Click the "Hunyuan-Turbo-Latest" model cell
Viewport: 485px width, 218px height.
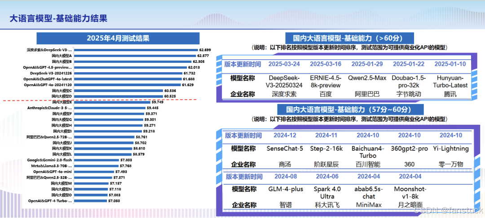[x=450, y=82]
